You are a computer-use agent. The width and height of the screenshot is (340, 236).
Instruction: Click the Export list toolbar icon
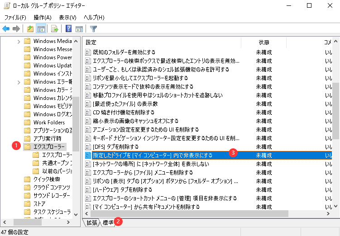pos(55,28)
